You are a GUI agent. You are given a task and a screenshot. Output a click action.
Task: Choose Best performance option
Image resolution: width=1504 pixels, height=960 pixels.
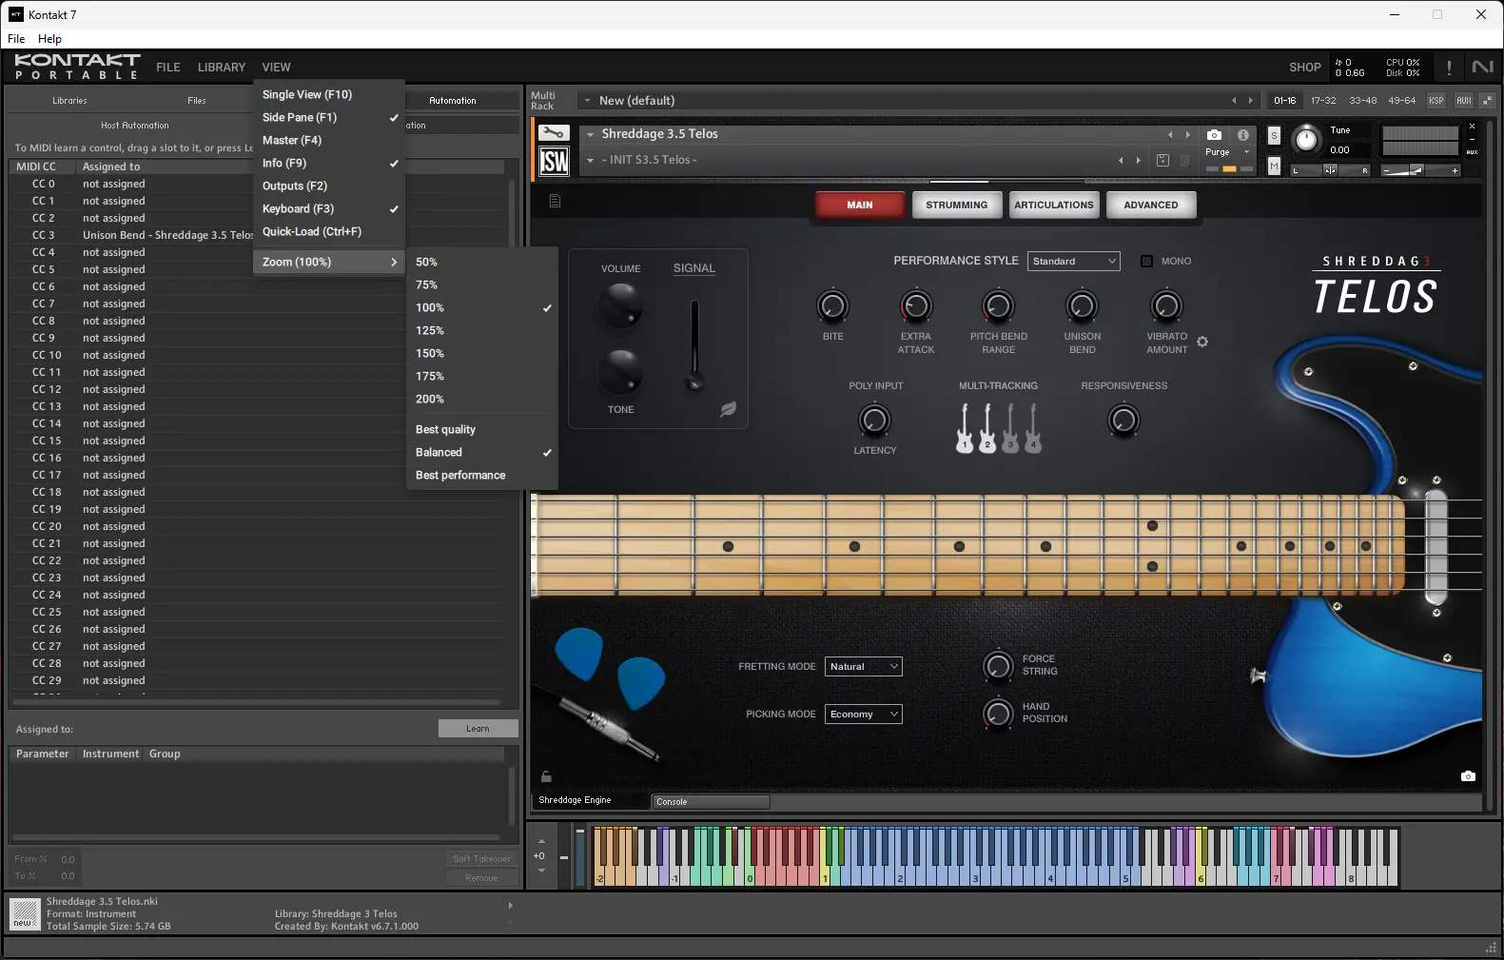(482, 475)
